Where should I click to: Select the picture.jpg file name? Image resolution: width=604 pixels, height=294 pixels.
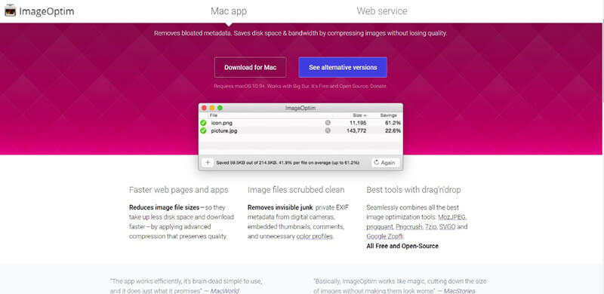(x=224, y=131)
